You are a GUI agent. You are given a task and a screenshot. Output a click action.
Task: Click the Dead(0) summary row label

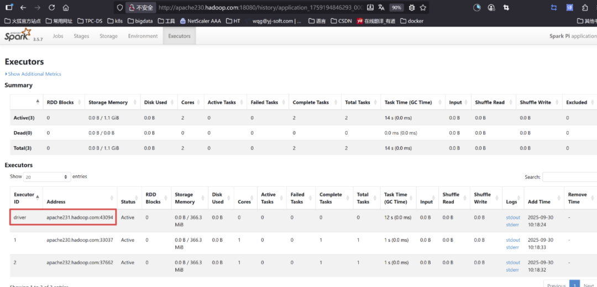23,133
